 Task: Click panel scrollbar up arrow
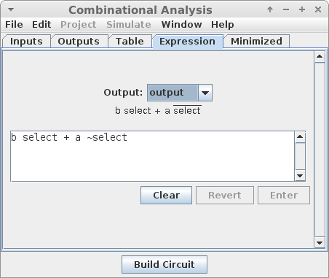click(x=320, y=57)
